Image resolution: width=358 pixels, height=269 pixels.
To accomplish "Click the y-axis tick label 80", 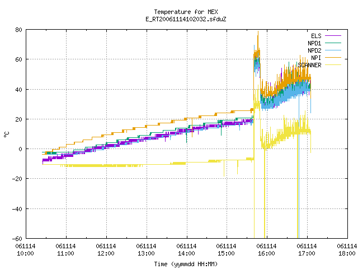I will click(x=18, y=30).
